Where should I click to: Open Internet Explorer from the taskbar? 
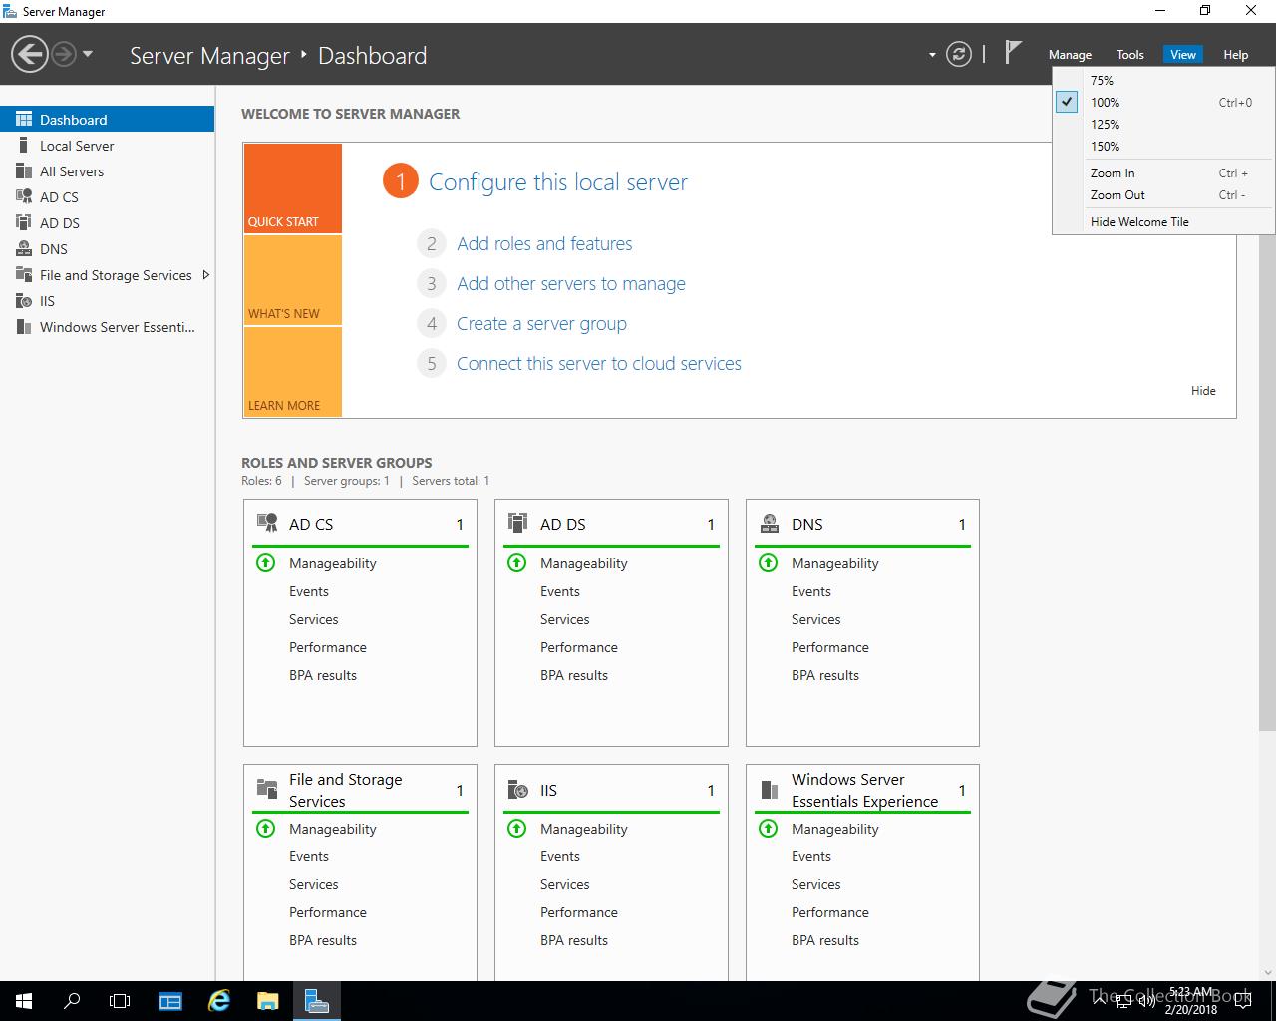[x=219, y=1001]
